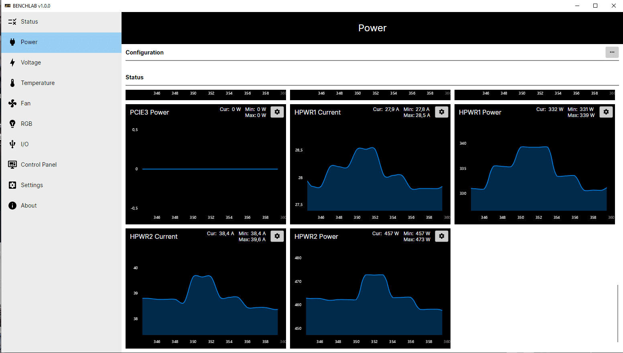Select the RGB menu entry

[x=61, y=124]
